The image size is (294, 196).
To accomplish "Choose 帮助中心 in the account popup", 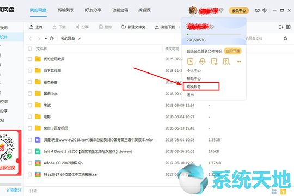I will tap(194, 78).
